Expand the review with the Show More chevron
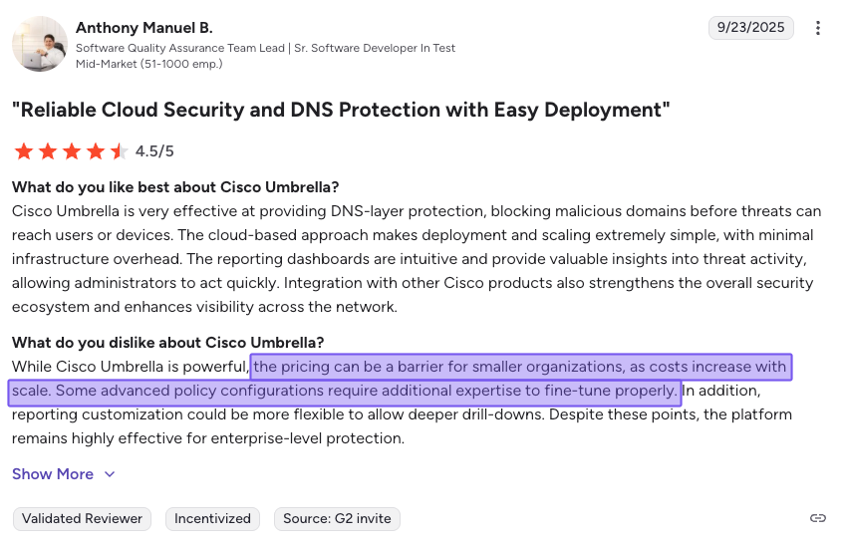The height and width of the screenshot is (547, 844). 110,474
